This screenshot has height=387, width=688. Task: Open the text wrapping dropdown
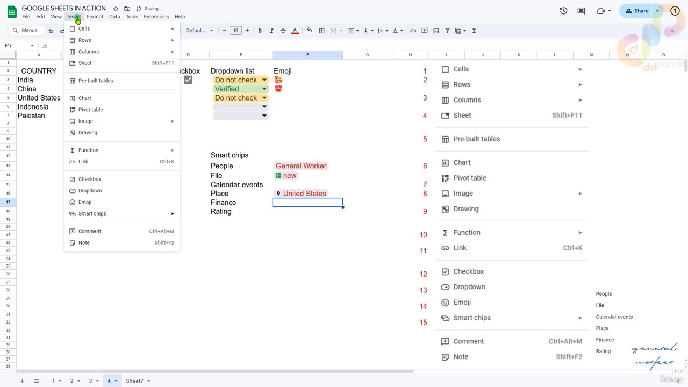coord(382,31)
